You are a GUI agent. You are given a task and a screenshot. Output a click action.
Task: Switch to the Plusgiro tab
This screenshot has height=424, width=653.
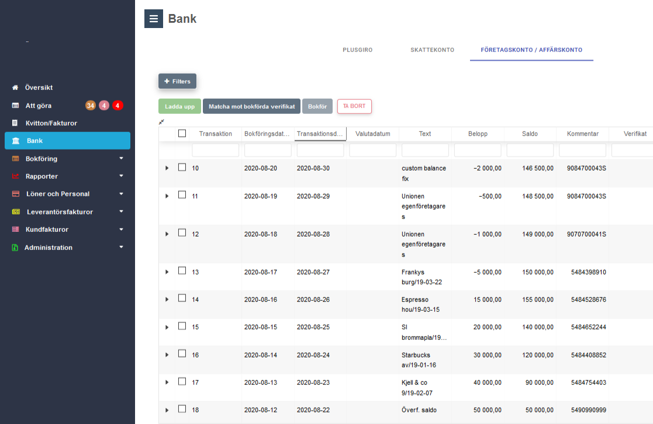tap(357, 50)
